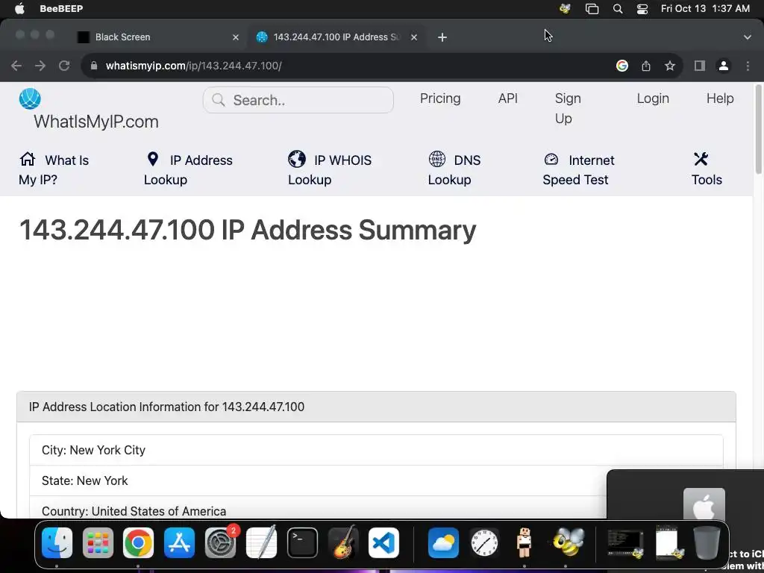
Task: Open the Tools nav item
Action: click(x=707, y=169)
